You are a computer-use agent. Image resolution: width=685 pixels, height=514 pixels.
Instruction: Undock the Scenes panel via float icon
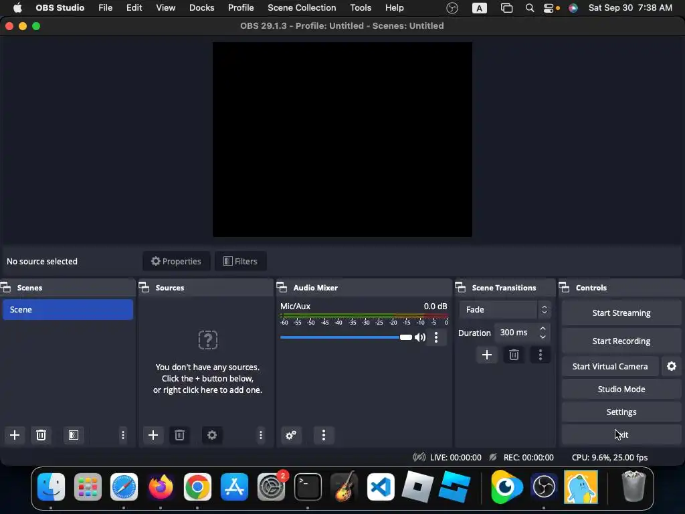tap(5, 288)
